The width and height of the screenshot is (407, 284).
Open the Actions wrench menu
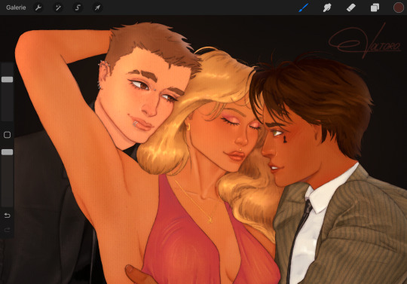click(38, 8)
